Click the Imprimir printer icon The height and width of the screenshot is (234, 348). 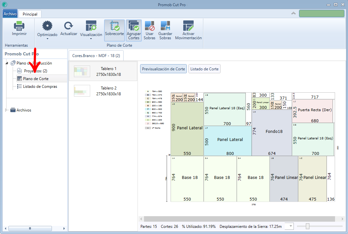tap(19, 26)
